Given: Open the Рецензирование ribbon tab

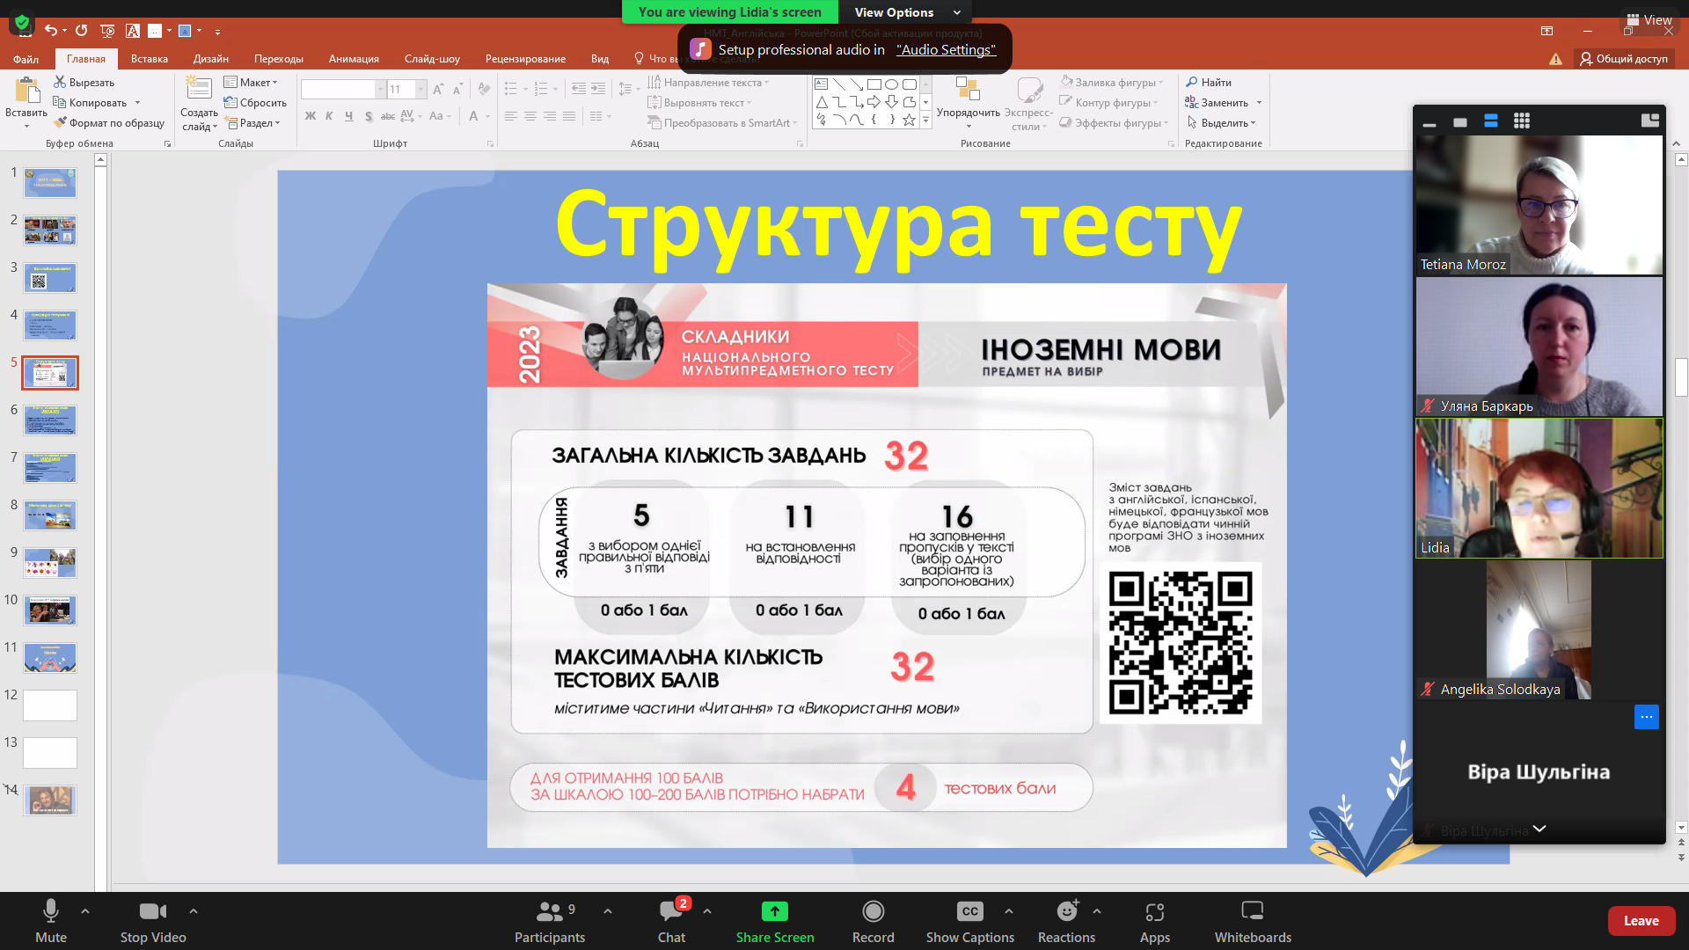Looking at the screenshot, I should tap(525, 59).
